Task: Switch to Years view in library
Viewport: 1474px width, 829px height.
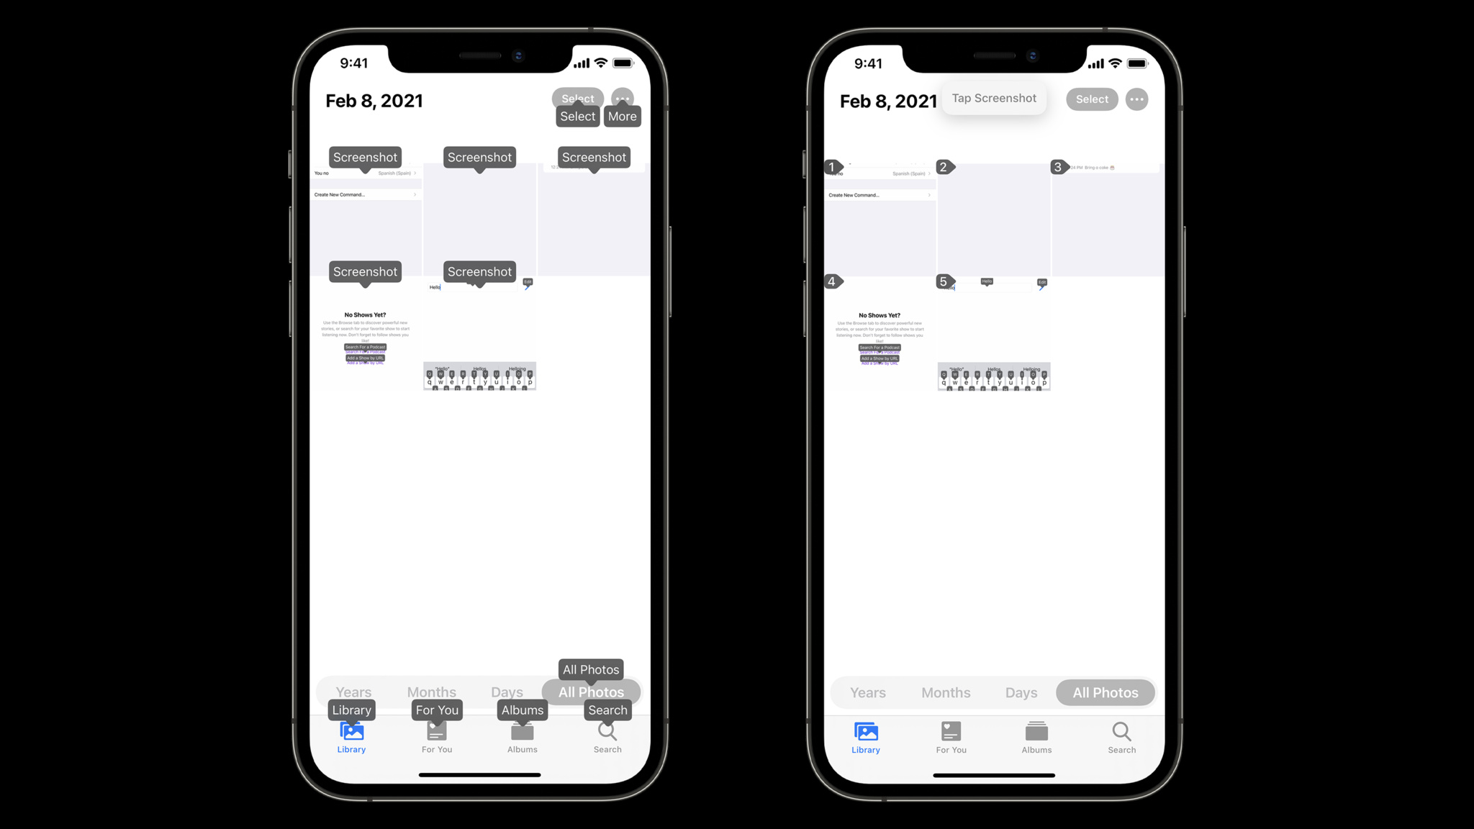Action: pyautogui.click(x=353, y=692)
